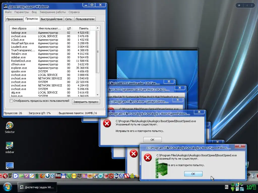The image size is (258, 193).
Task: Click the green signal-cone tray icon
Action: click(233, 189)
